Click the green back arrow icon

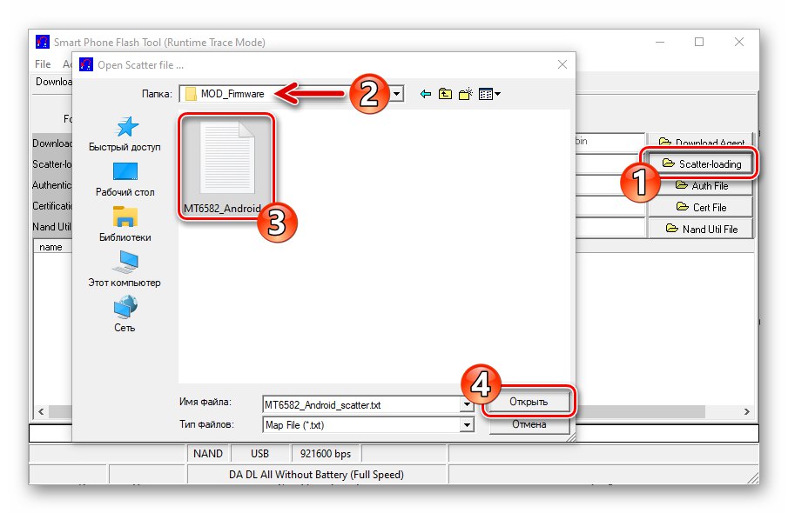pyautogui.click(x=426, y=94)
